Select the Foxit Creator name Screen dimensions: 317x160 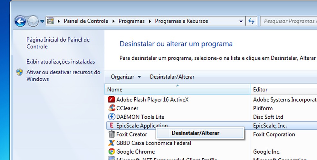132,134
